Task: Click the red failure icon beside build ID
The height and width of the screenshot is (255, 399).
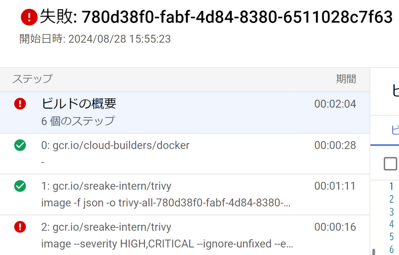Action: pyautogui.click(x=29, y=16)
